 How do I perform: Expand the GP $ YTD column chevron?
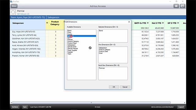coord(178,23)
